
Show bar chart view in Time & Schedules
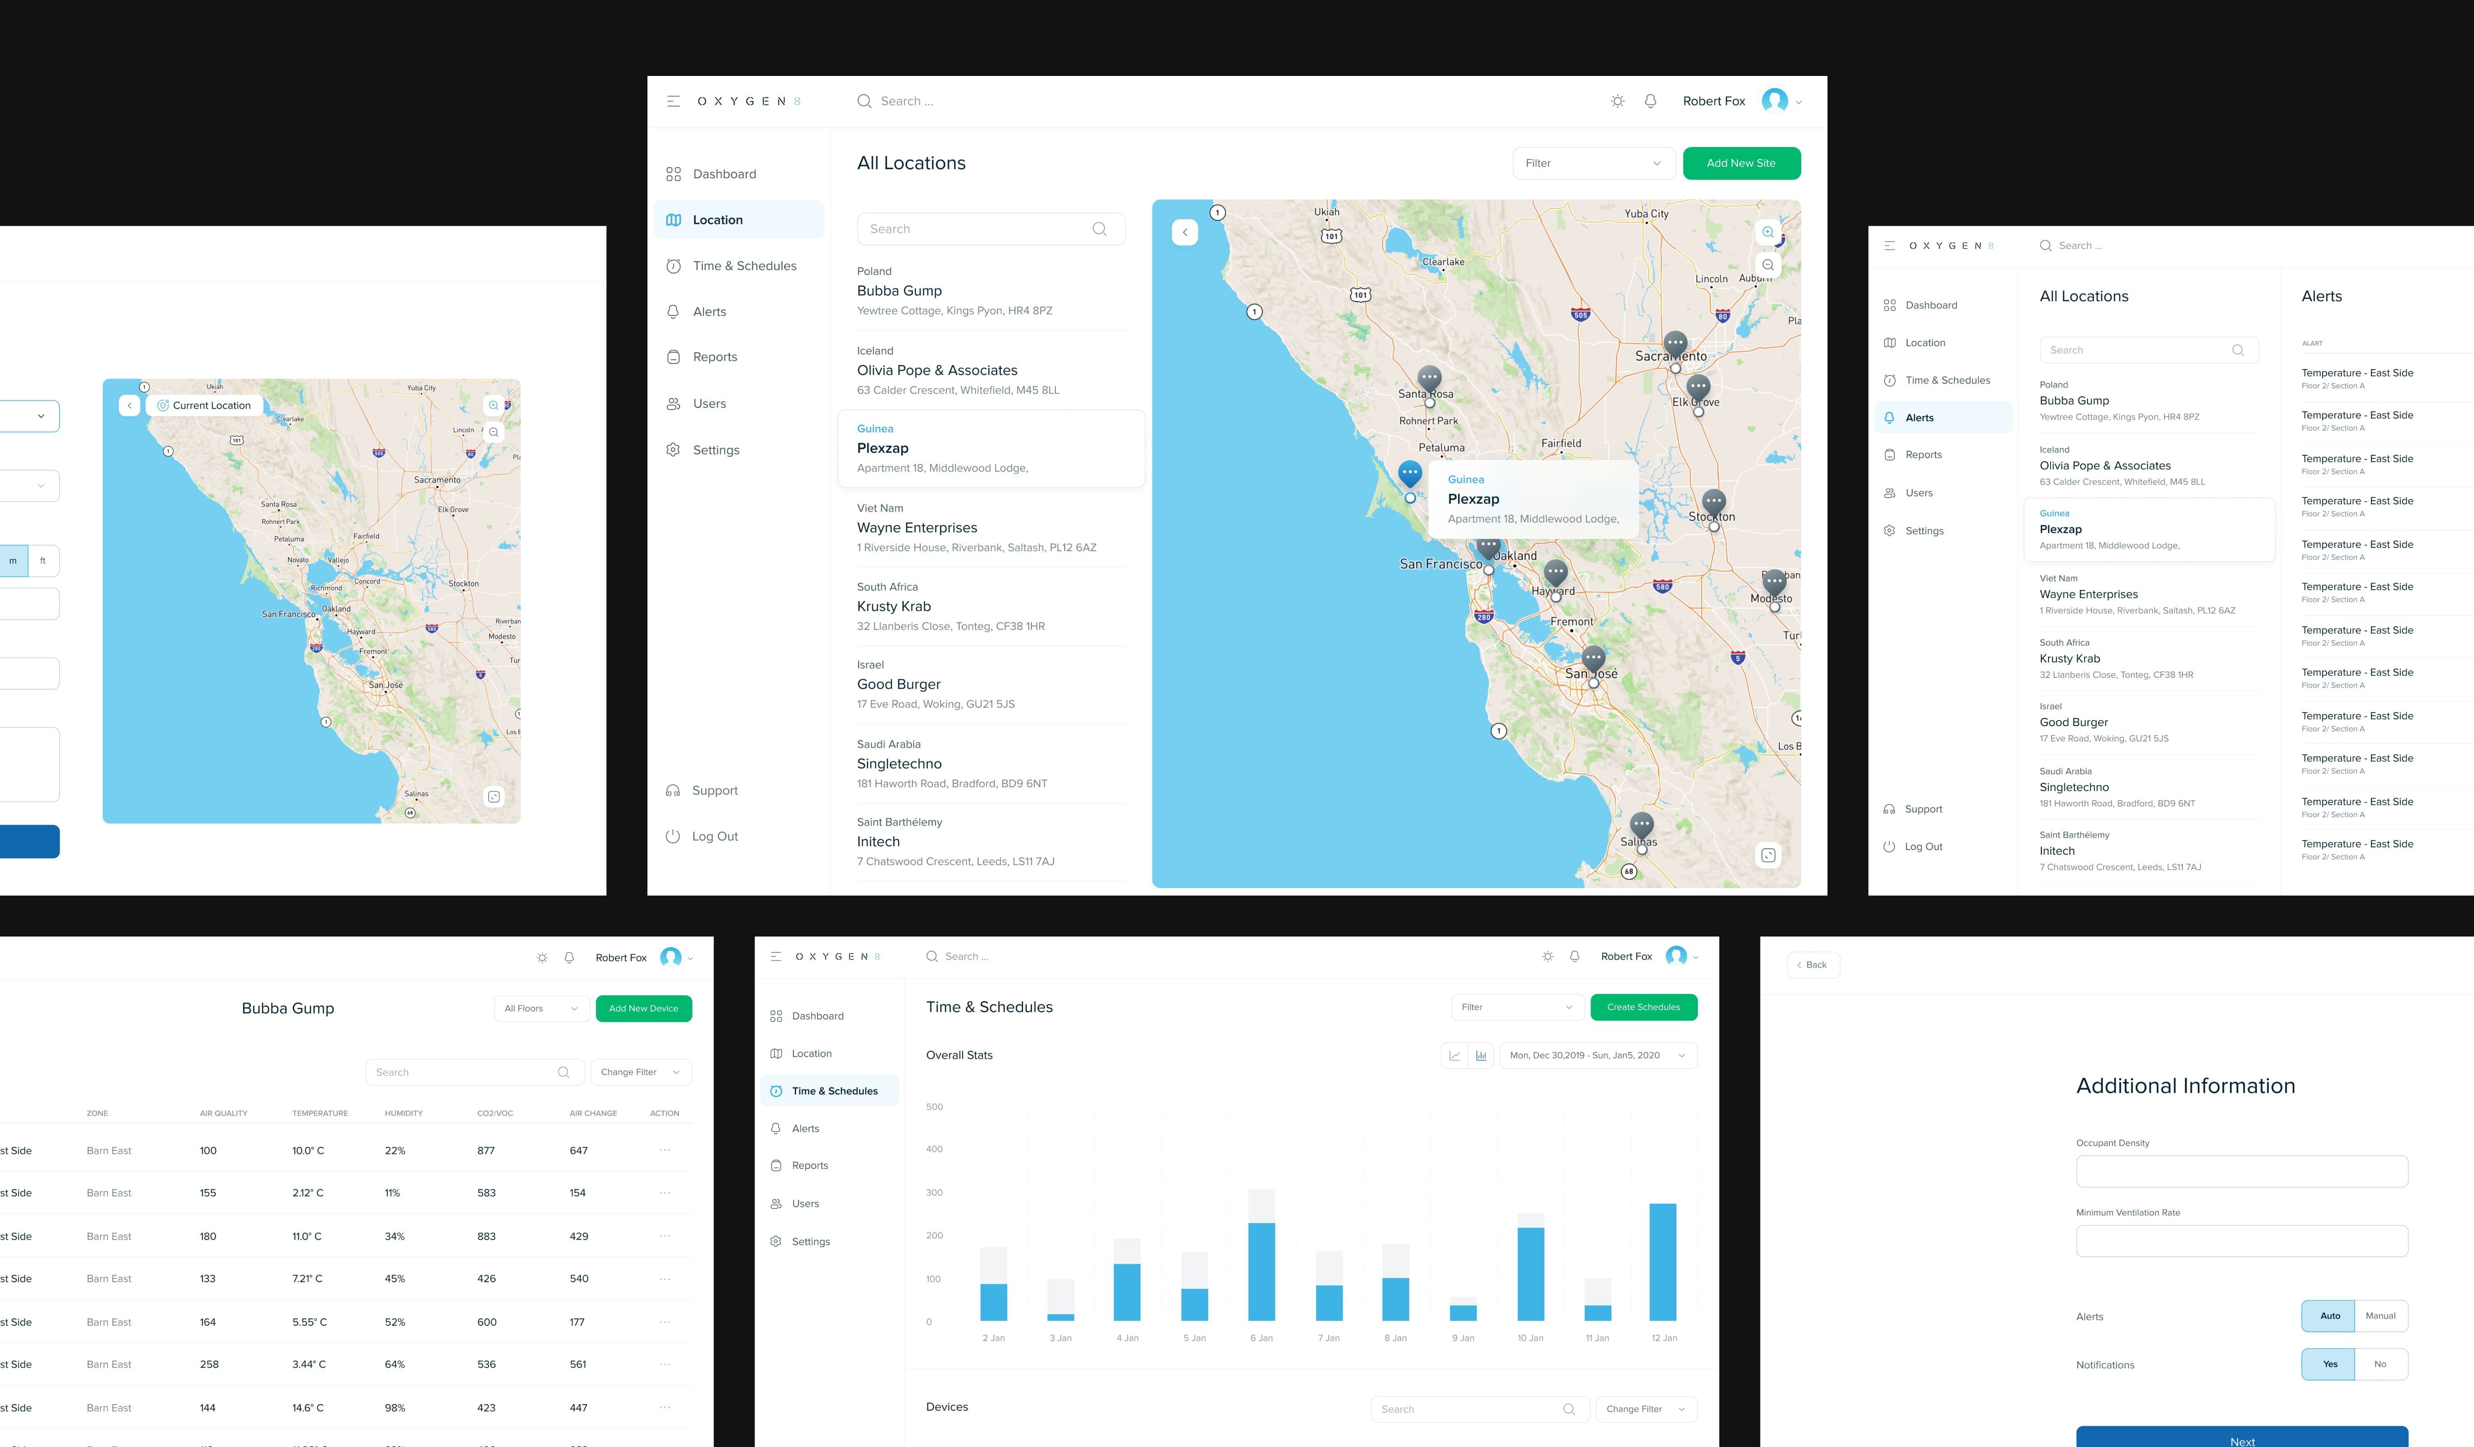click(1481, 1055)
